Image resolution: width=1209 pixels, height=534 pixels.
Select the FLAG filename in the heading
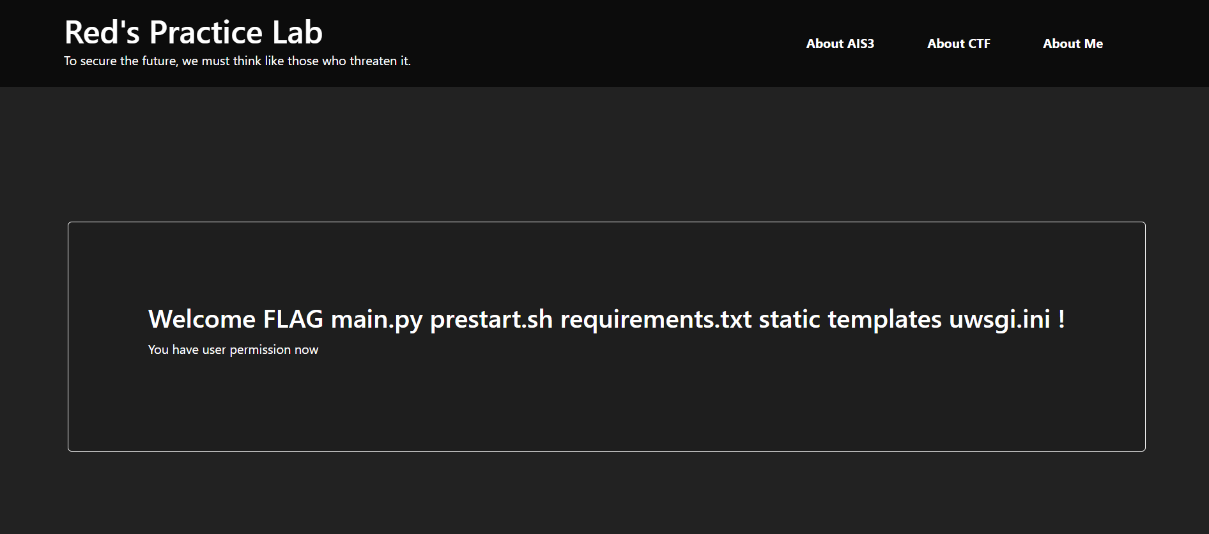coord(293,319)
